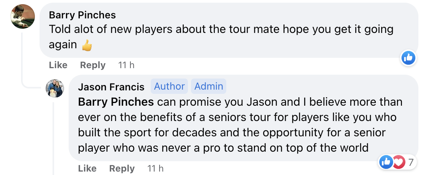Click the Author badge
Screen dimensions: 428x175
pyautogui.click(x=169, y=87)
